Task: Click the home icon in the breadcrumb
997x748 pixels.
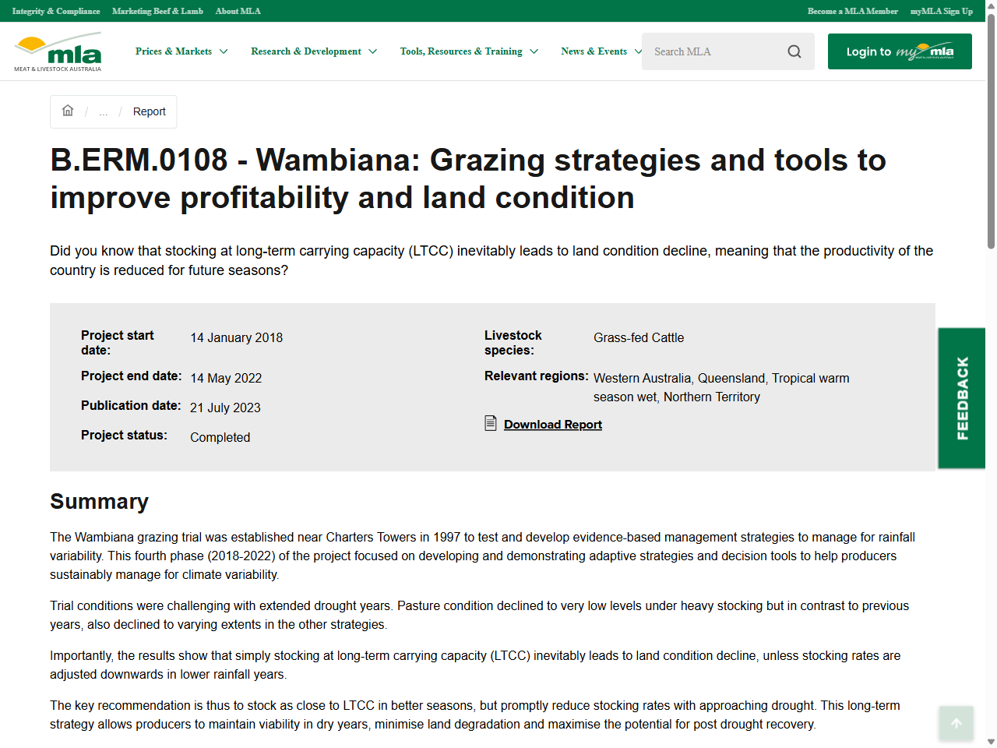Action: pos(68,111)
